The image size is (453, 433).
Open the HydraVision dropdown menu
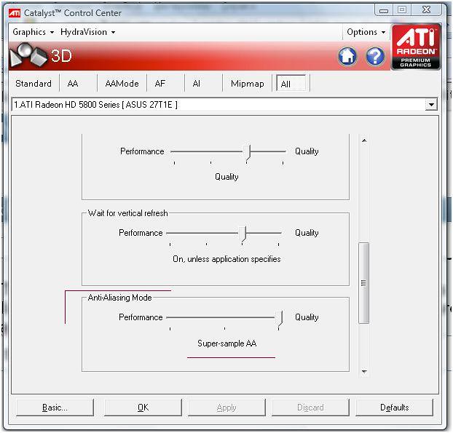point(87,32)
